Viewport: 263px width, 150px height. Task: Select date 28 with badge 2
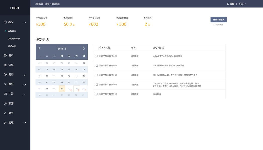(x=76, y=89)
